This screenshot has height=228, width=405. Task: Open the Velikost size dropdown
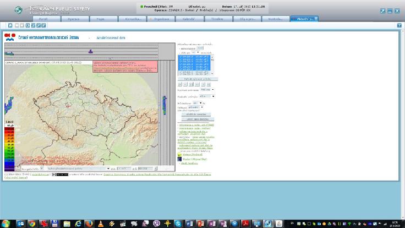(195, 107)
